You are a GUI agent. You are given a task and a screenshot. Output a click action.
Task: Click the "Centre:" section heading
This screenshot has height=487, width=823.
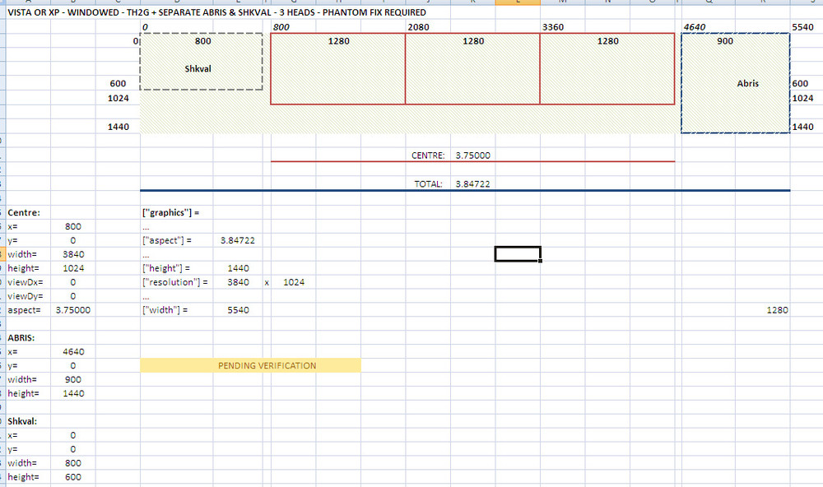[24, 212]
